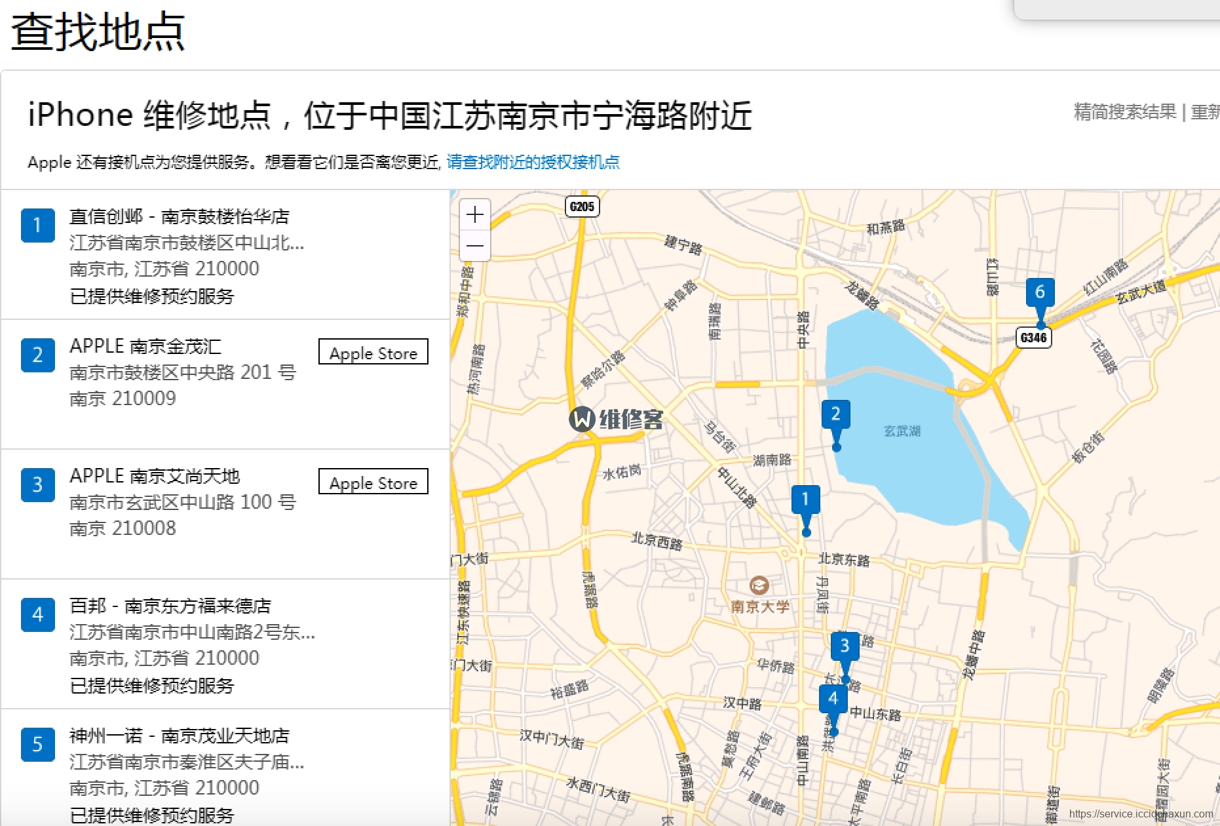This screenshot has height=826, width=1220.
Task: Click the G205 highway shield on map
Action: pos(582,207)
